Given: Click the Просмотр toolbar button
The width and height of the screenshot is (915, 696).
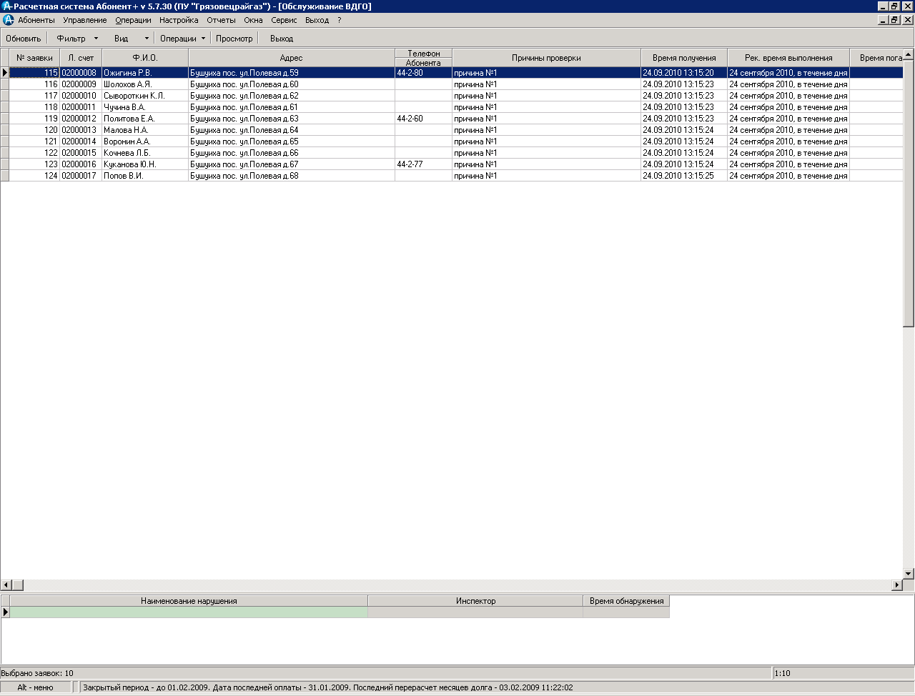Looking at the screenshot, I should 234,39.
